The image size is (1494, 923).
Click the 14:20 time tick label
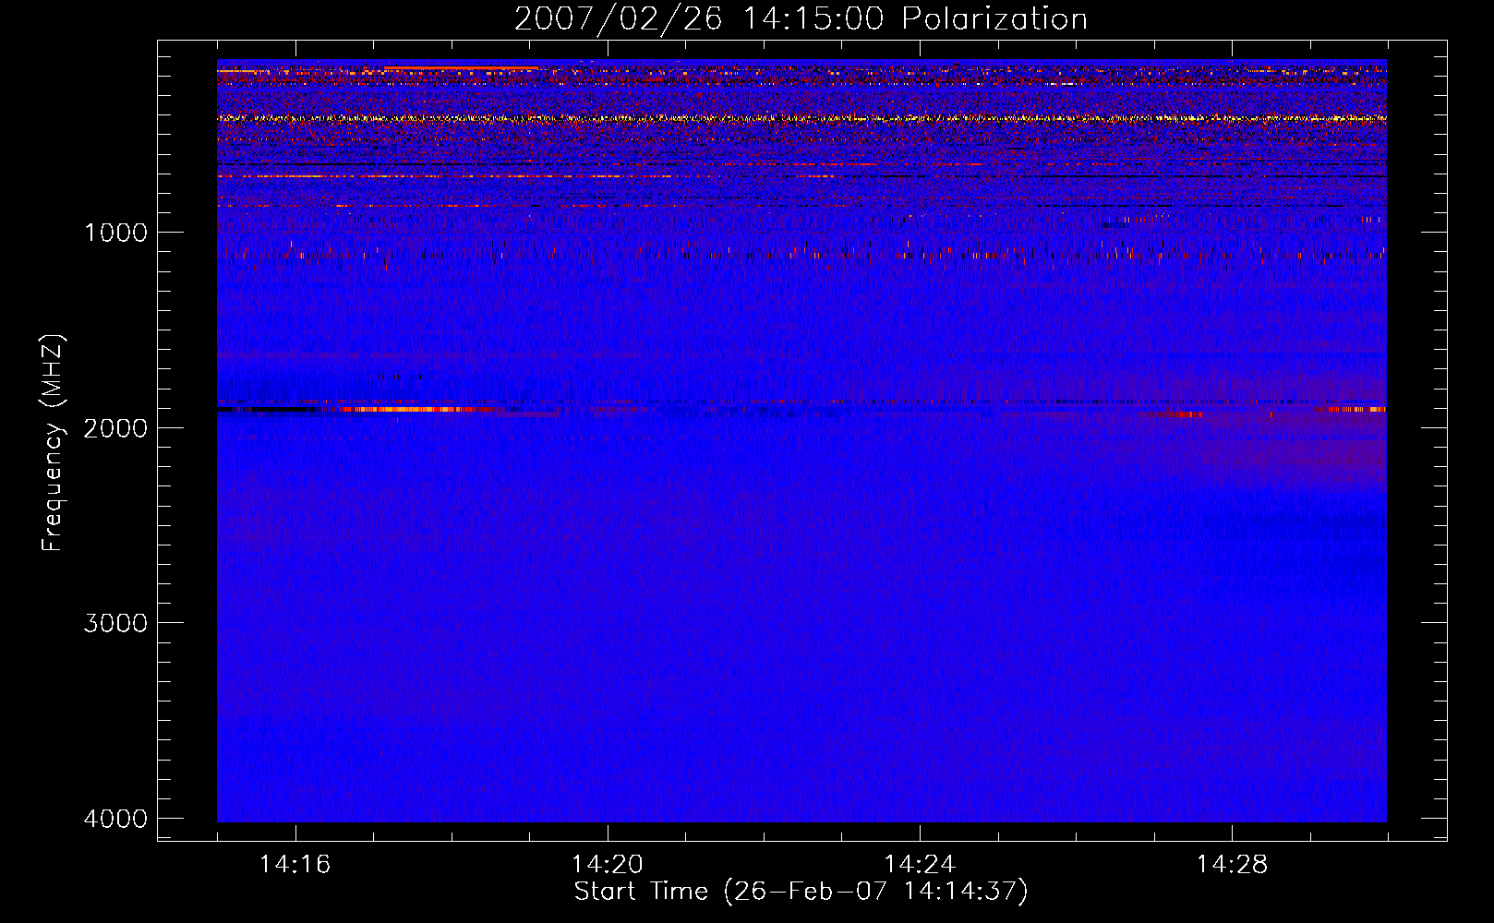click(607, 865)
